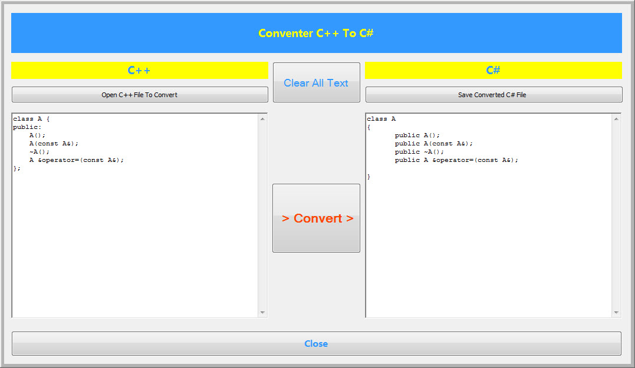Place cursor on '~A();' line in C++ source

40,152
